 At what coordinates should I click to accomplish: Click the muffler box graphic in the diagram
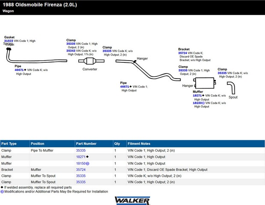click(x=204, y=83)
